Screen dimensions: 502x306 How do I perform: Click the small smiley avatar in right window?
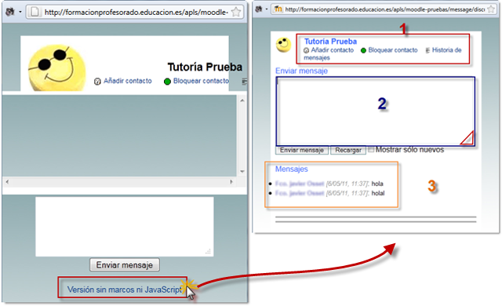coord(284,45)
